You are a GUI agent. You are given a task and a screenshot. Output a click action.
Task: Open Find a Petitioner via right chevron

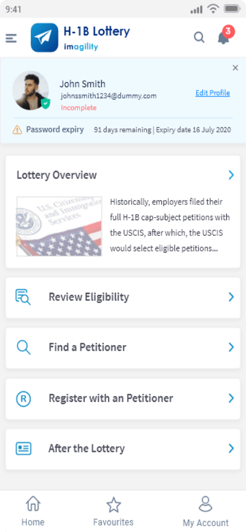point(231,347)
